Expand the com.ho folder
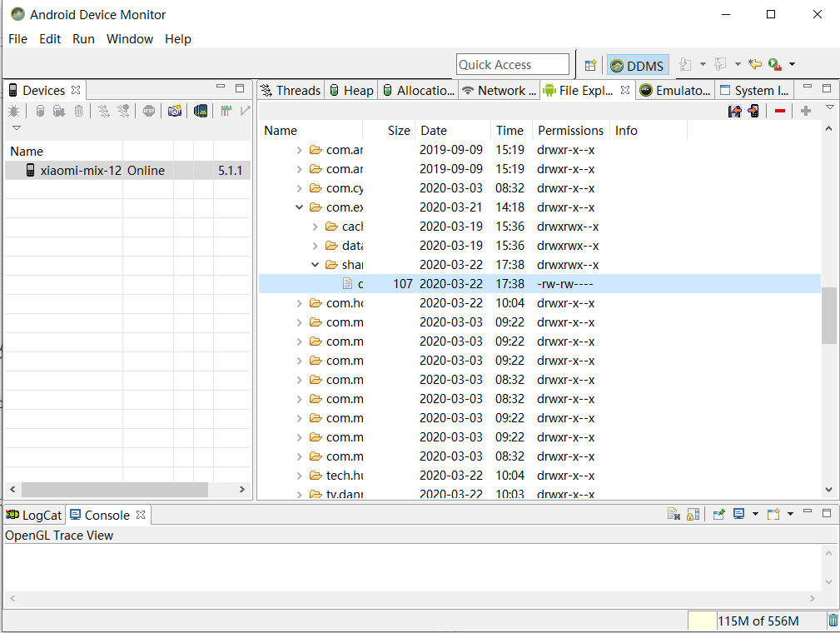Viewport: 840px width, 633px height. [300, 303]
